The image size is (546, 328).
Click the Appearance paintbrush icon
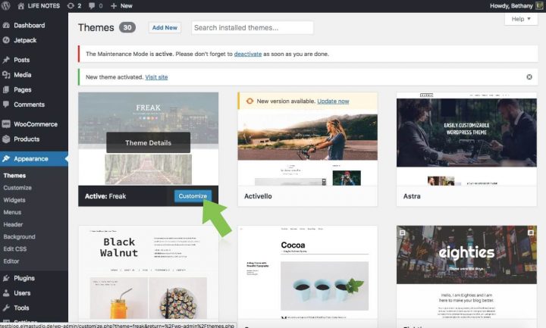(6, 158)
